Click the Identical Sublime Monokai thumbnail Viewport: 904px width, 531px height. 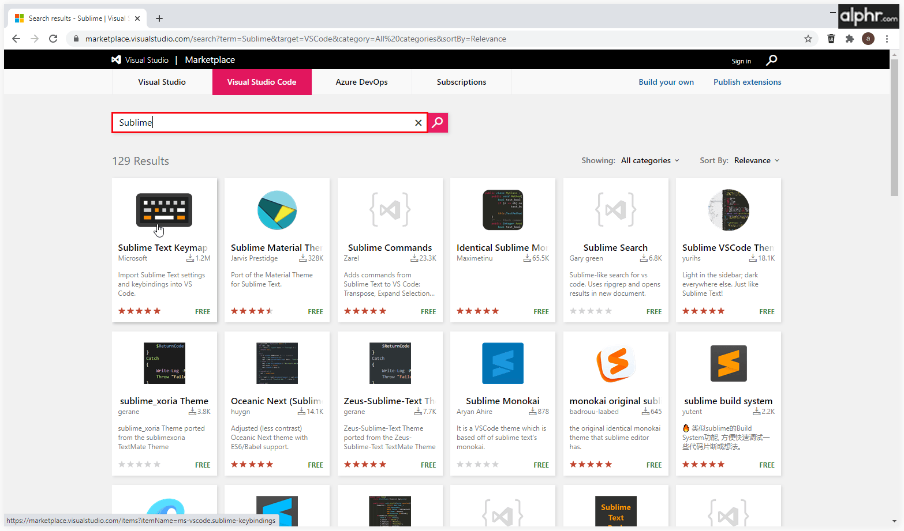tap(503, 210)
